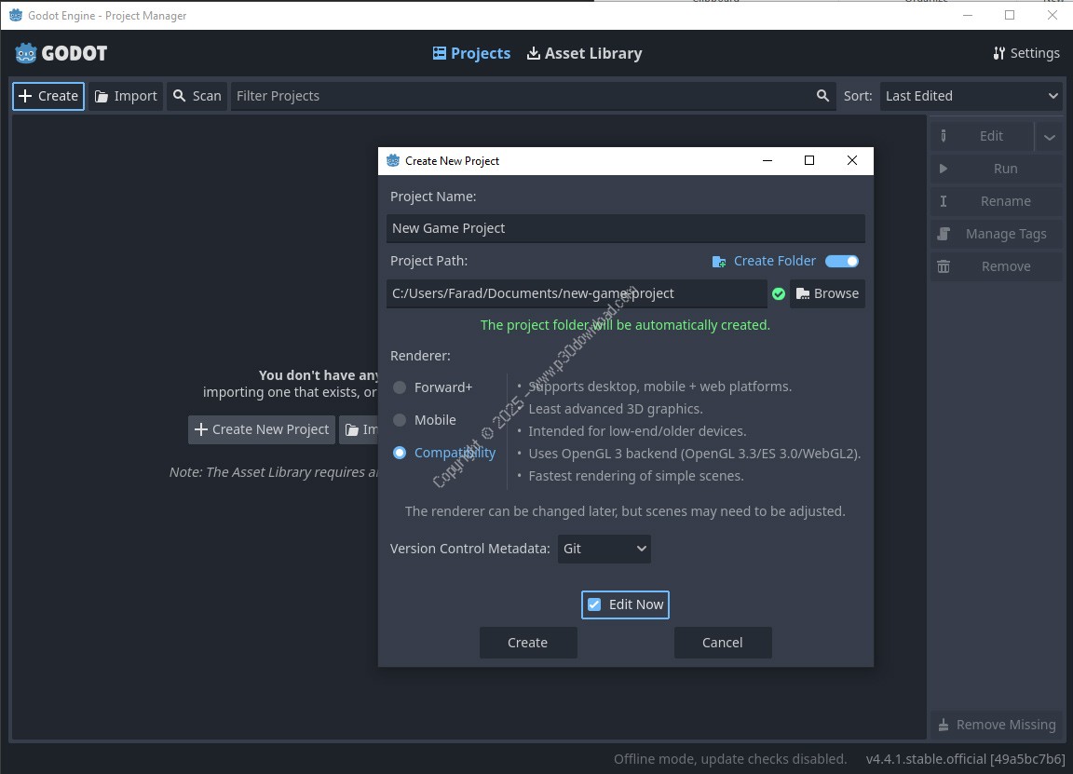Screen dimensions: 1073x774
Task: Click the Remove Missing button
Action: 997,725
